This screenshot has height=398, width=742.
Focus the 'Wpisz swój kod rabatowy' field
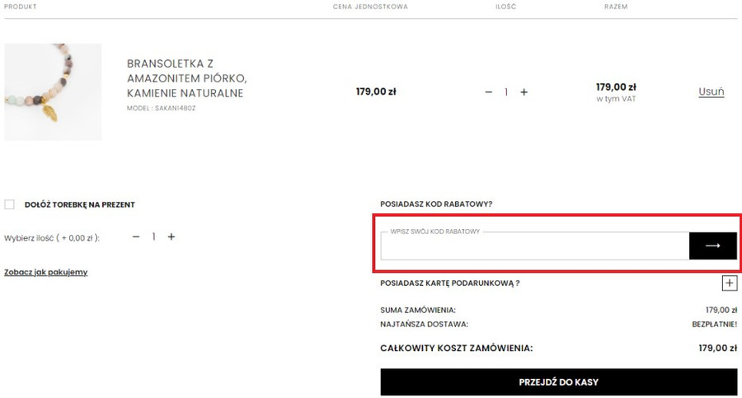[534, 246]
